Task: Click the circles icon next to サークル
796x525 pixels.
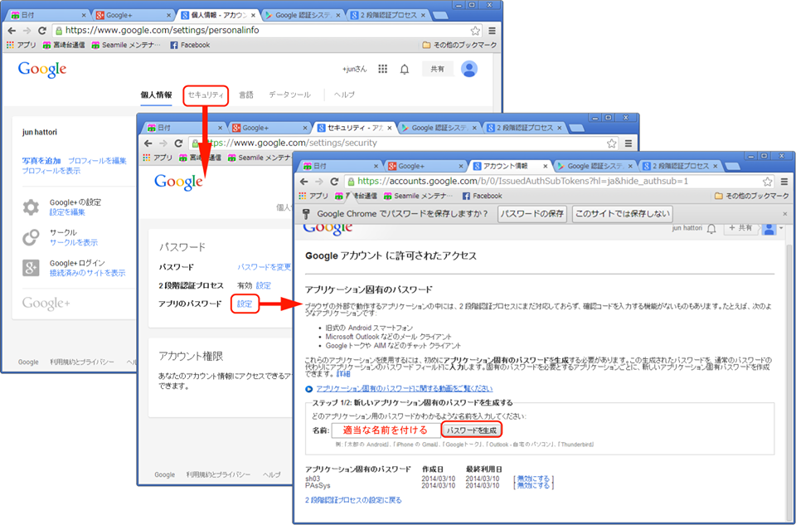Action: tap(31, 237)
